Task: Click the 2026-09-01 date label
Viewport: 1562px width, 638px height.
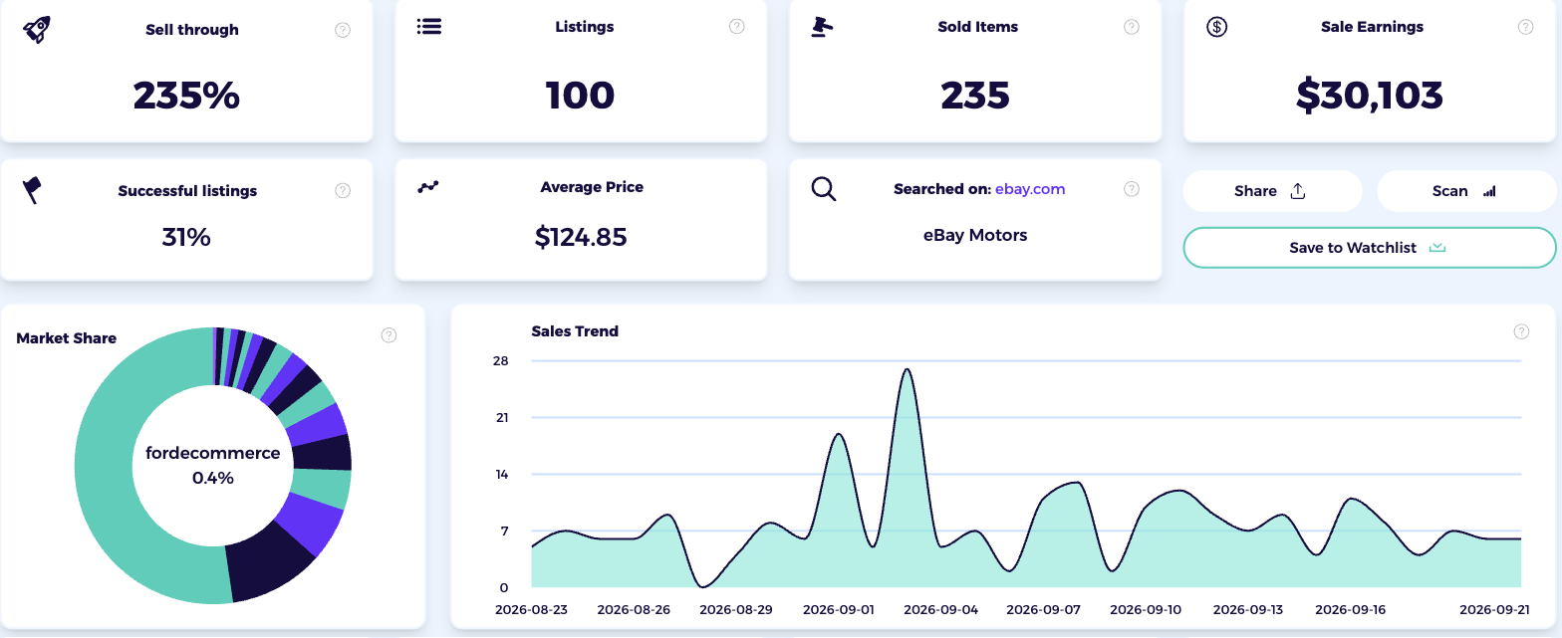Action: coord(838,609)
